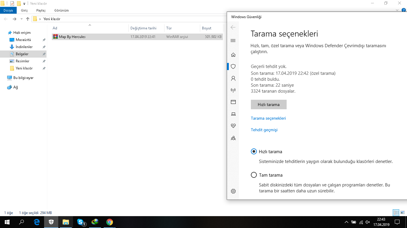407x228 pixels.
Task: Open recent locations dropdown in Explorer
Action: [21, 19]
